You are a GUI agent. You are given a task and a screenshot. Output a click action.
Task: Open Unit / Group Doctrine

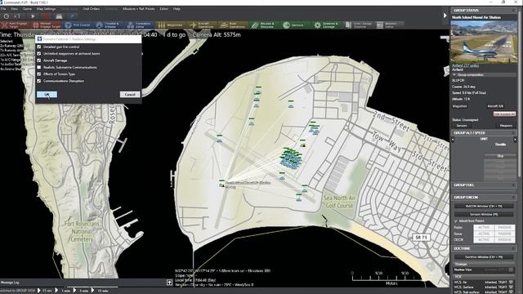point(359,24)
